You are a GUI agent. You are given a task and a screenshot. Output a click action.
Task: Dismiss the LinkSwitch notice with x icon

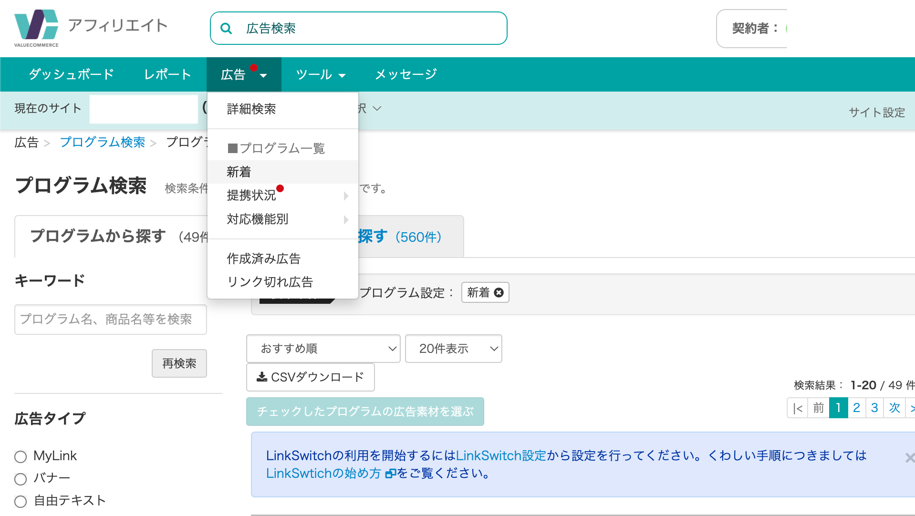[909, 458]
